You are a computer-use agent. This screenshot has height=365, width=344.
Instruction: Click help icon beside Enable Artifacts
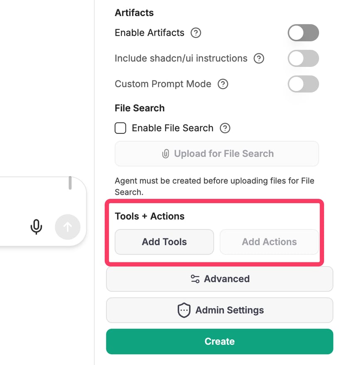tap(196, 33)
